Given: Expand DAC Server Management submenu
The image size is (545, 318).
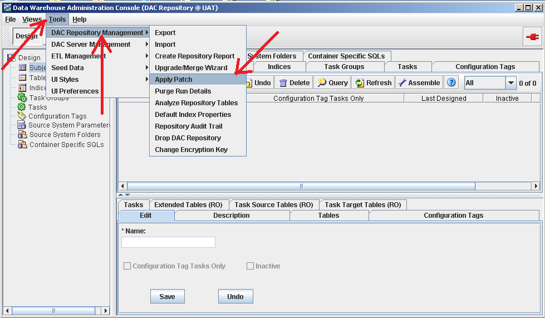Looking at the screenshot, I should coord(97,44).
